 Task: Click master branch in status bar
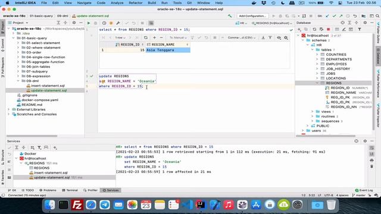coord(359,196)
